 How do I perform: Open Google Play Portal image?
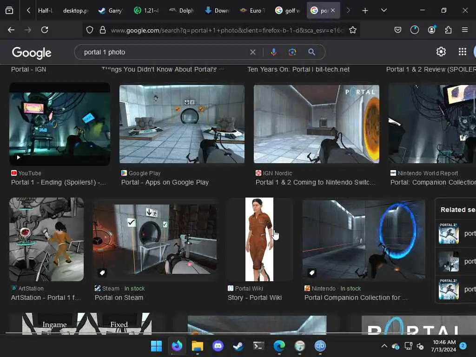tap(182, 124)
